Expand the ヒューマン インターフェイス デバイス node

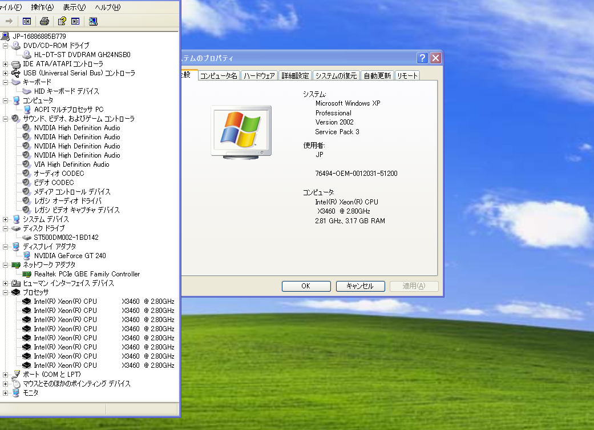pyautogui.click(x=5, y=283)
